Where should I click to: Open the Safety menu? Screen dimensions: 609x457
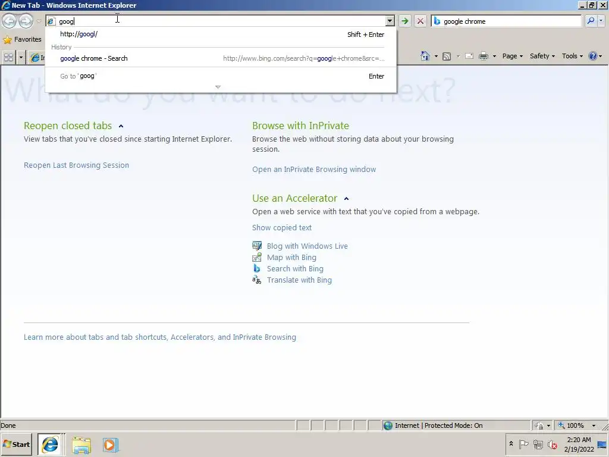(x=542, y=57)
